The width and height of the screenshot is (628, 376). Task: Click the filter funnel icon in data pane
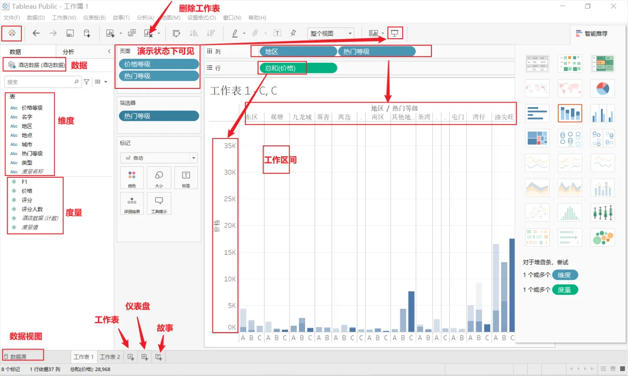click(x=87, y=82)
